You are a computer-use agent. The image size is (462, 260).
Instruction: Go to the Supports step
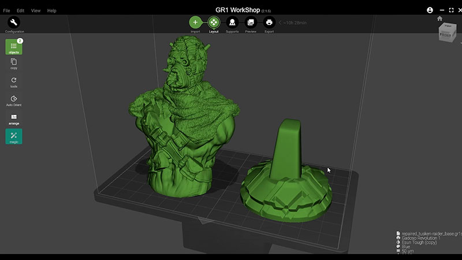[x=232, y=23]
